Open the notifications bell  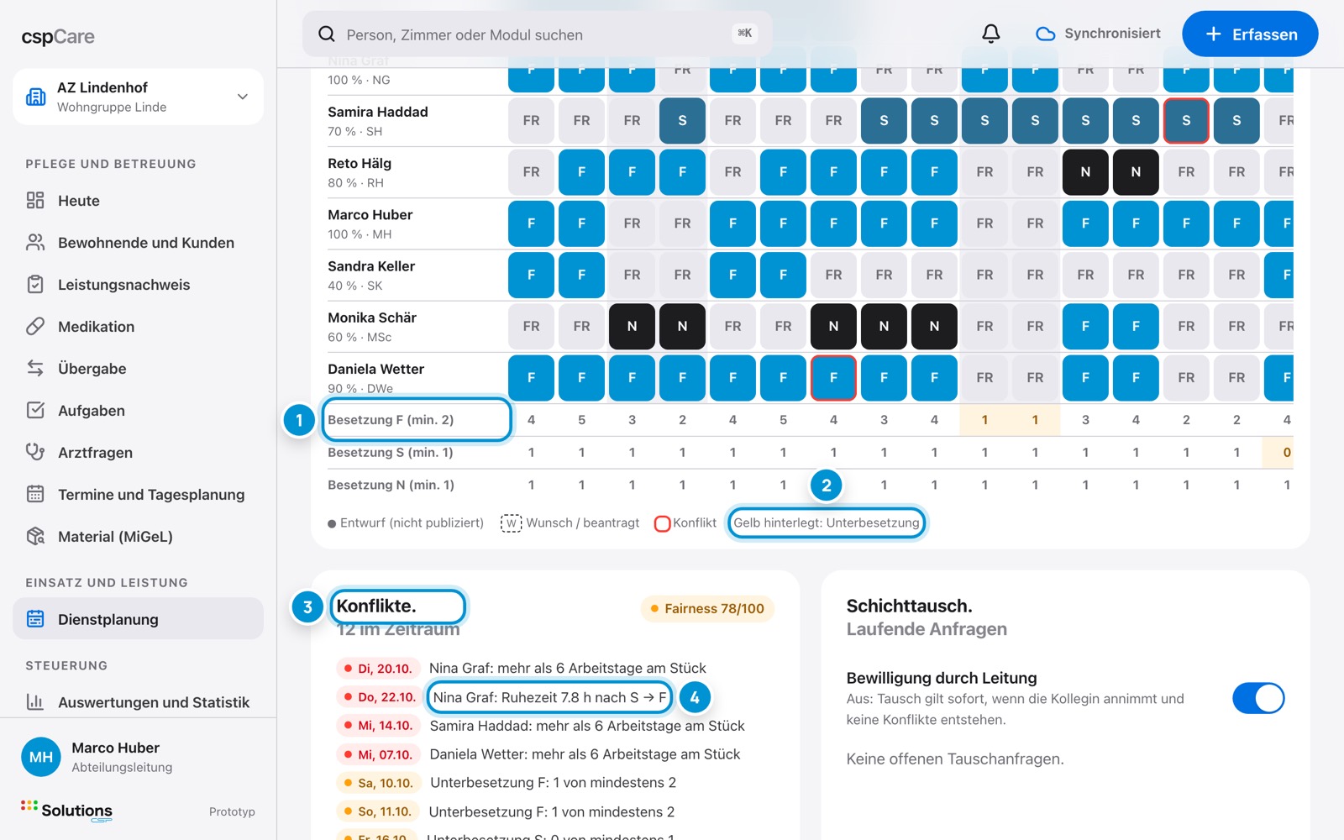[x=991, y=34]
